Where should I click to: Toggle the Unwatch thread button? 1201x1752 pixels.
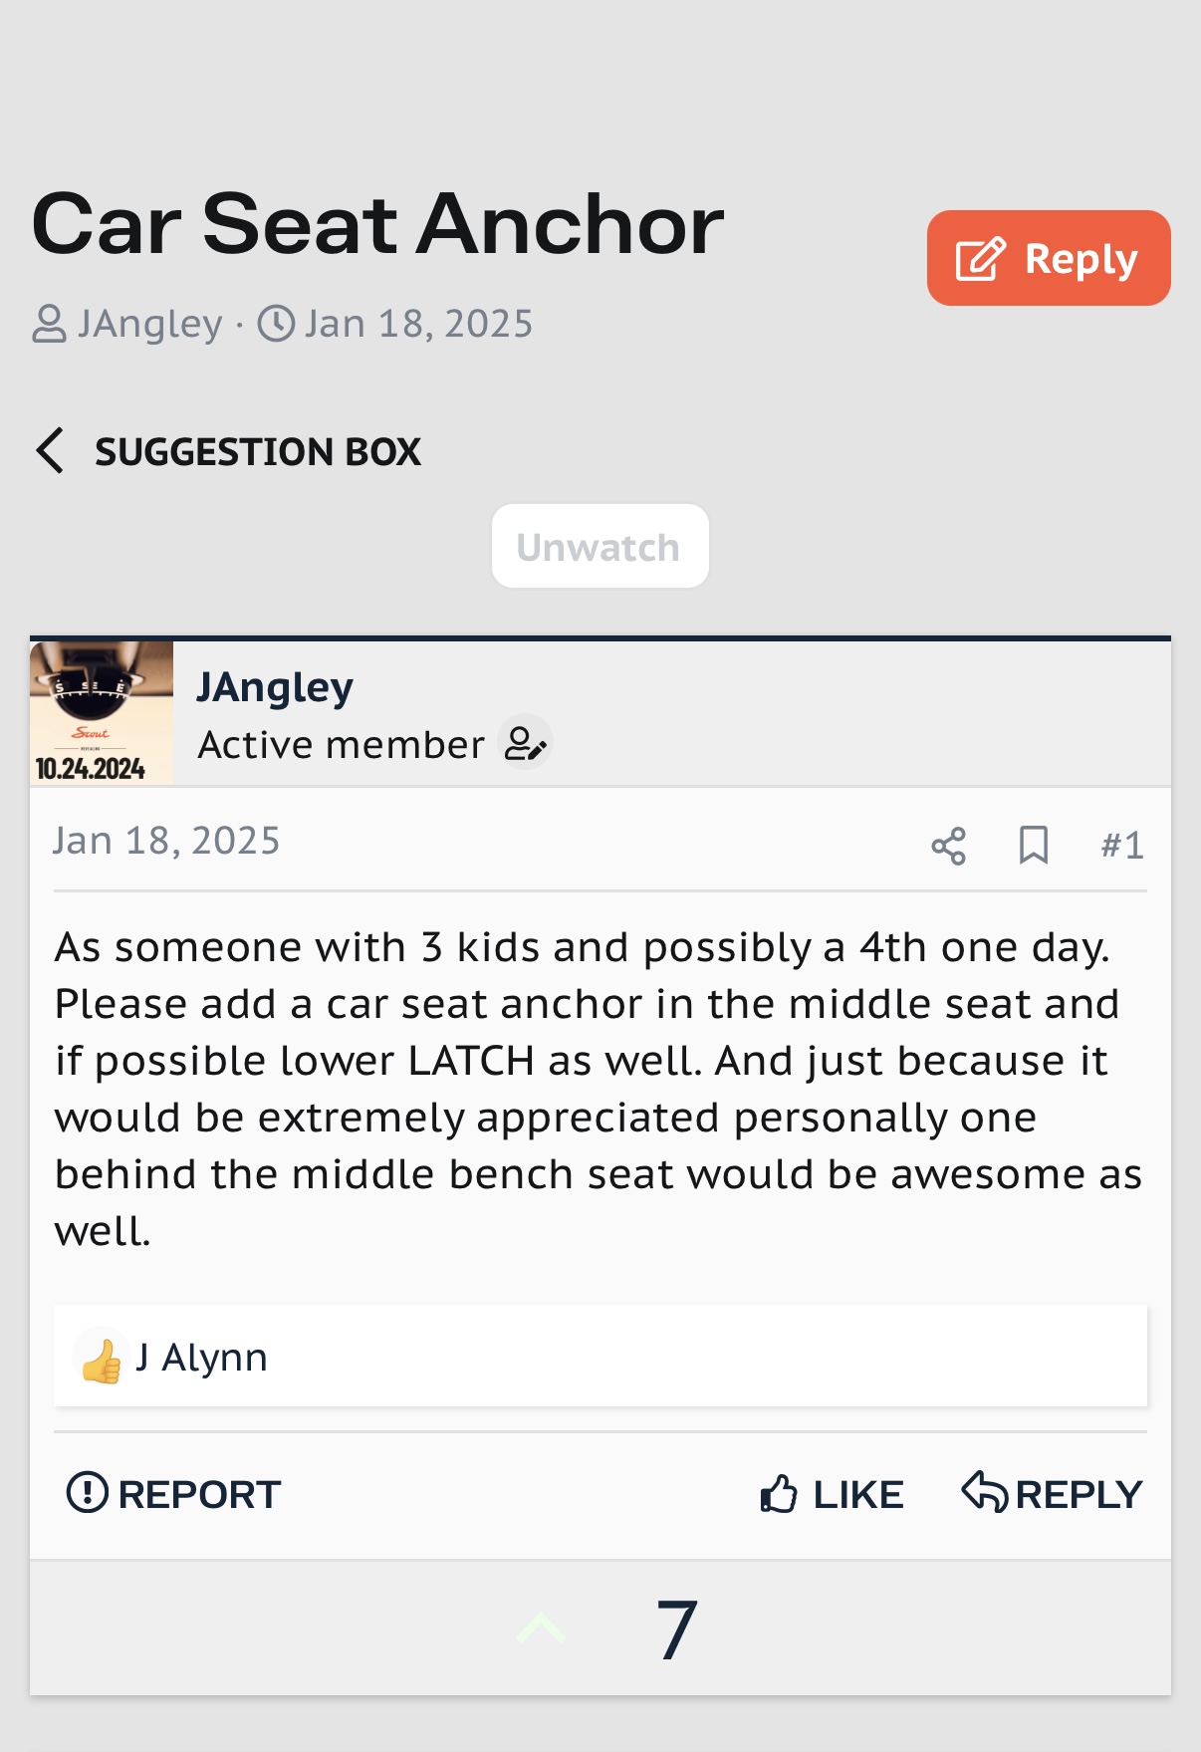[600, 546]
